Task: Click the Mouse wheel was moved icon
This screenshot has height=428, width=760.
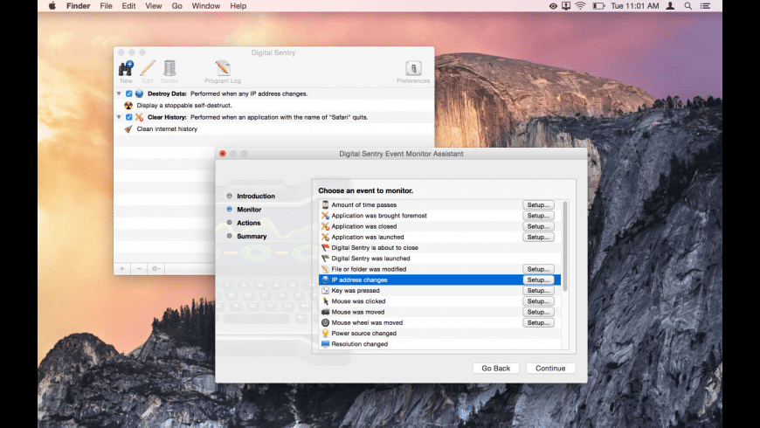Action: [x=325, y=323]
